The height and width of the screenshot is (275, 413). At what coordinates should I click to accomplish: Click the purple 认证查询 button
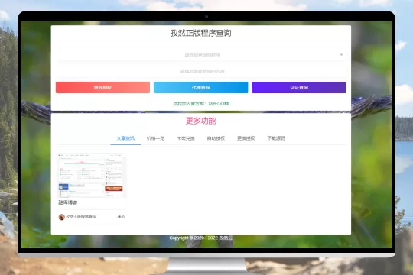pos(299,87)
